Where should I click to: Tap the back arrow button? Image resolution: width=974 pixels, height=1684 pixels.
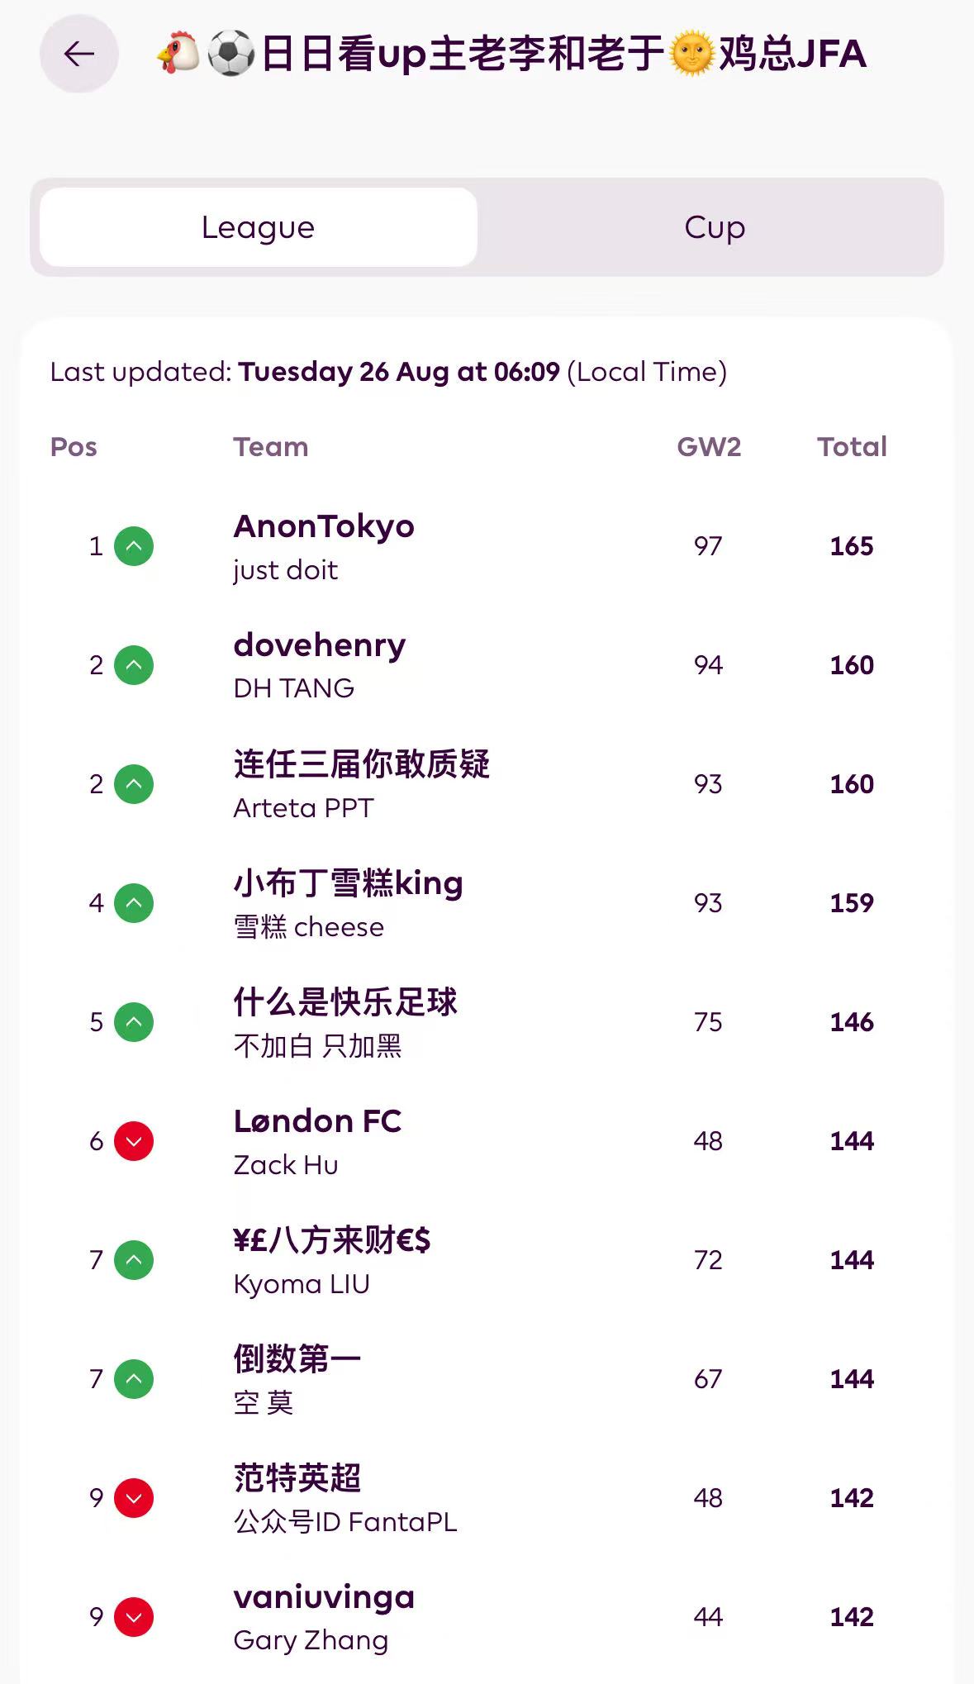79,55
